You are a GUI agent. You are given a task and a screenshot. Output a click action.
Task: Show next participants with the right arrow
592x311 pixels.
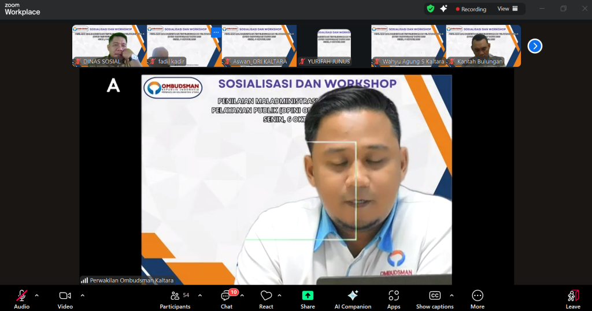(535, 46)
